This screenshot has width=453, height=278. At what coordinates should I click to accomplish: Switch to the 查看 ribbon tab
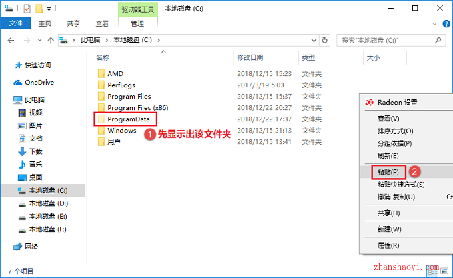[102, 23]
